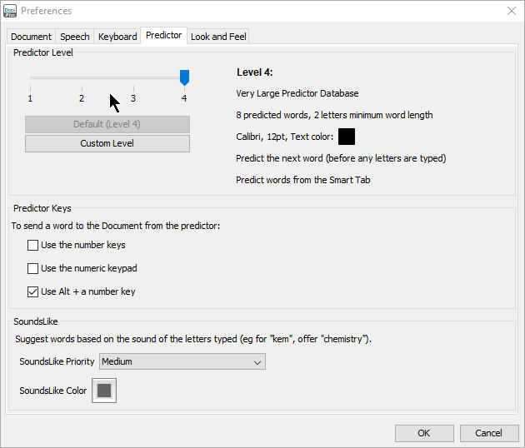
Task: Open the Speech tab
Action: coord(74,37)
